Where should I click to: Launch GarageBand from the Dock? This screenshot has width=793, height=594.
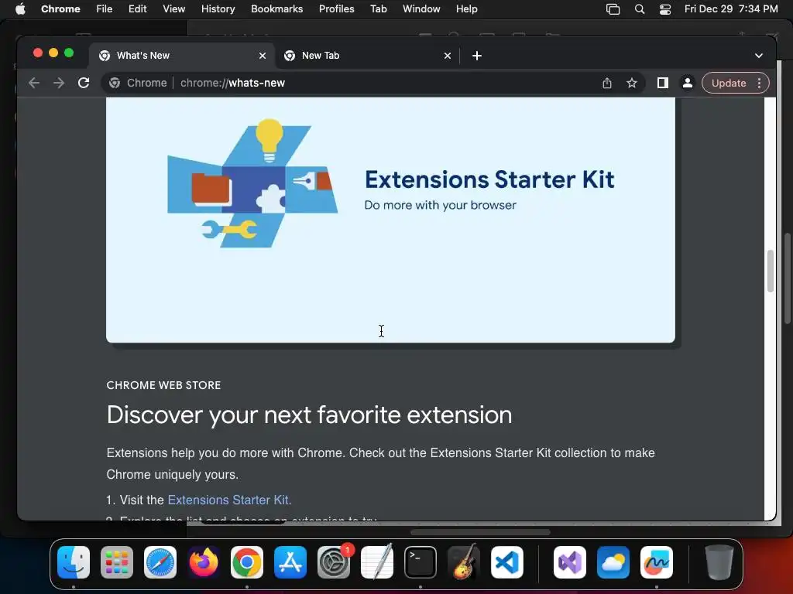coord(464,562)
